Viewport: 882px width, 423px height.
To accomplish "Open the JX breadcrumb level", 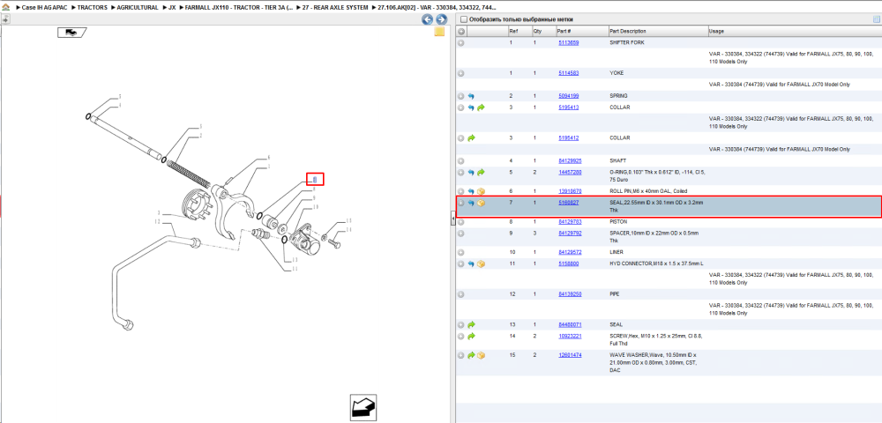I will tap(172, 8).
